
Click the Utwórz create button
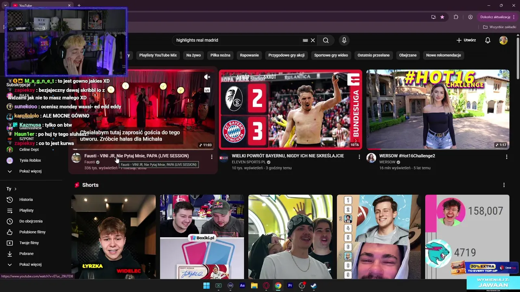[466, 40]
